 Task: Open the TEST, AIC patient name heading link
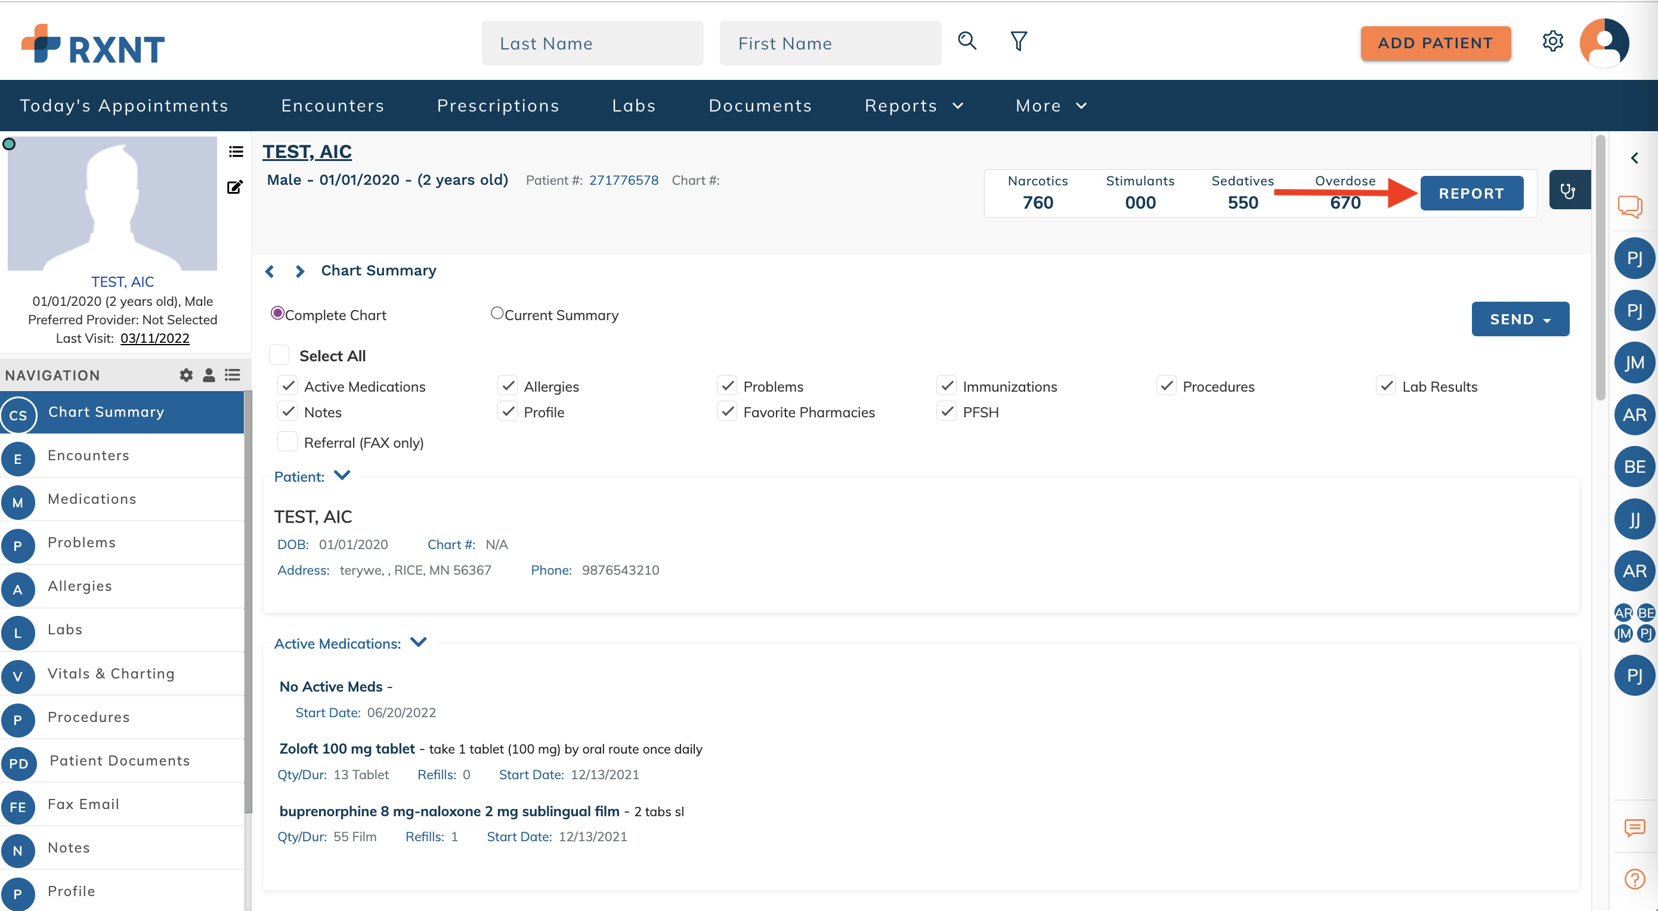[307, 152]
